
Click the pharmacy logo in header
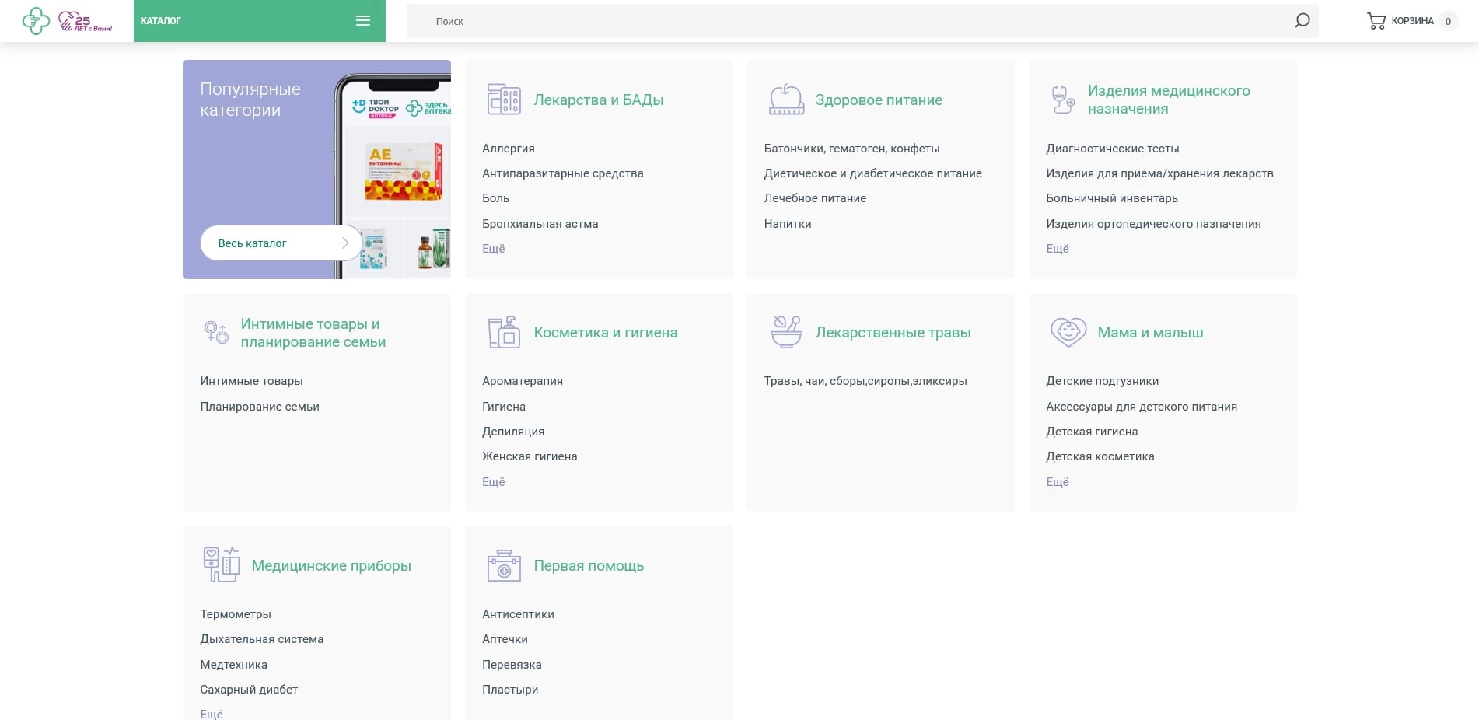pyautogui.click(x=37, y=21)
